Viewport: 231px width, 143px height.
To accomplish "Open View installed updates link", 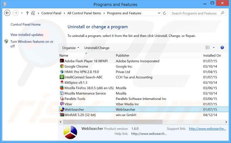I will [27, 35].
